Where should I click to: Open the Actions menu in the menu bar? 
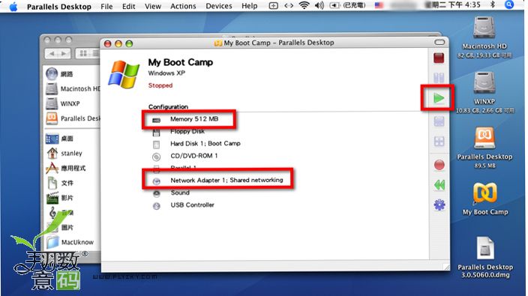click(183, 6)
